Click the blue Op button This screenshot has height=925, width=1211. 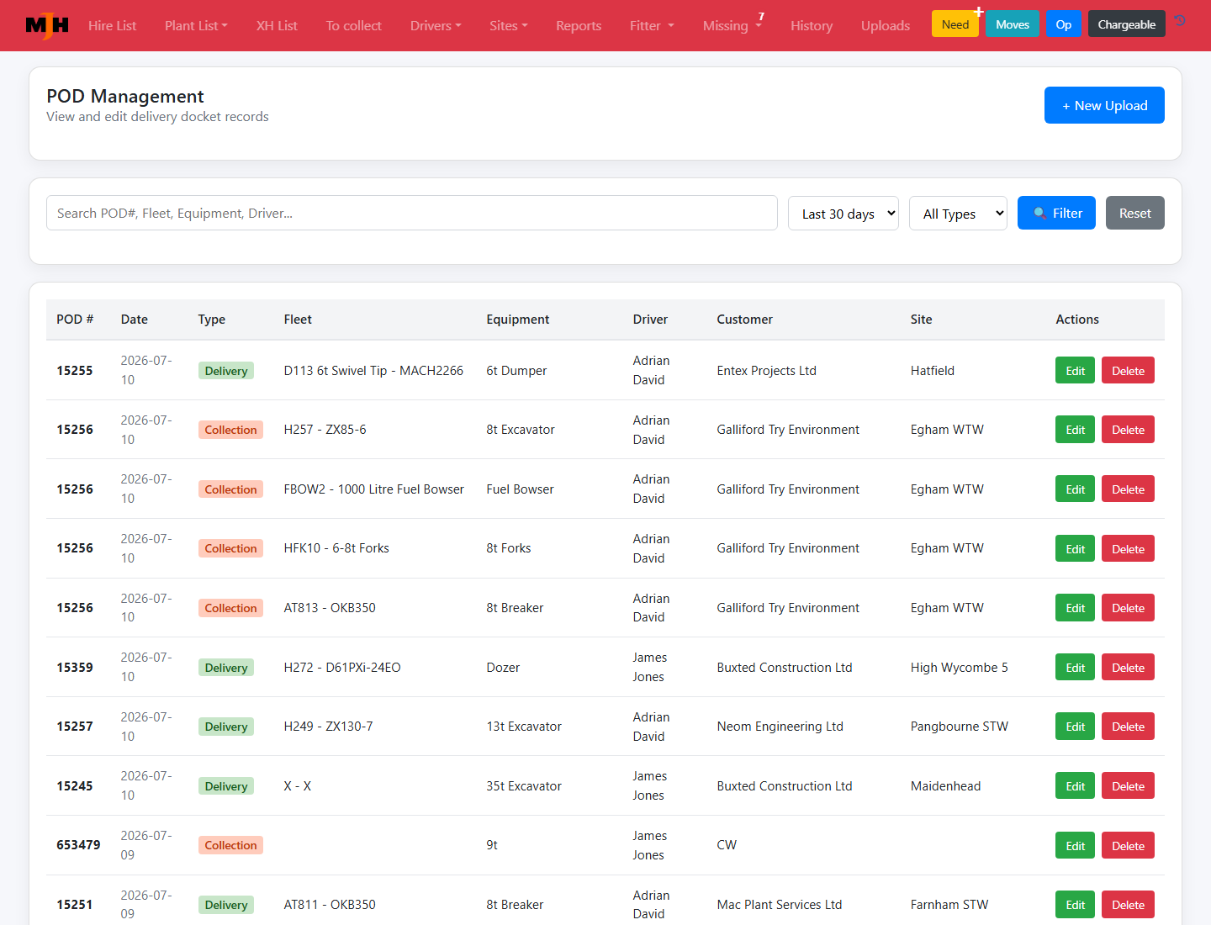coord(1063,24)
